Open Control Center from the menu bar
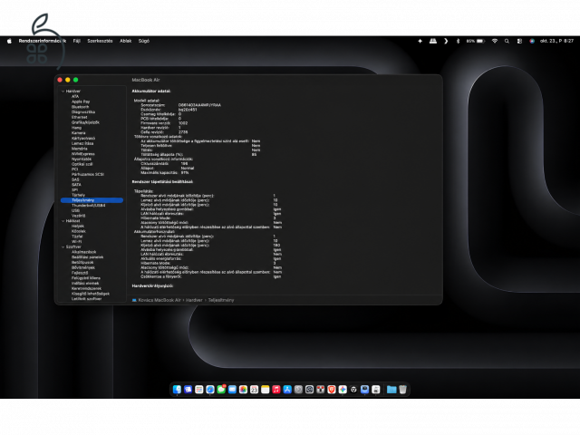The height and width of the screenshot is (435, 580). [x=519, y=41]
